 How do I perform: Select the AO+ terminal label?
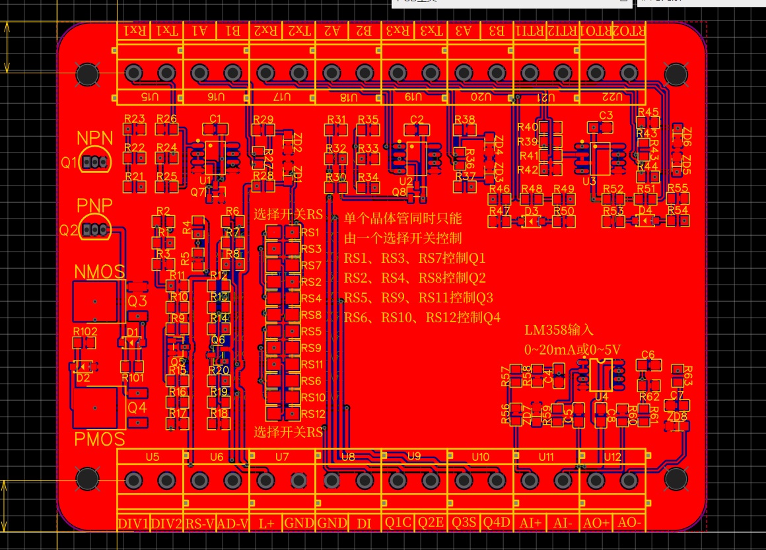[596, 523]
